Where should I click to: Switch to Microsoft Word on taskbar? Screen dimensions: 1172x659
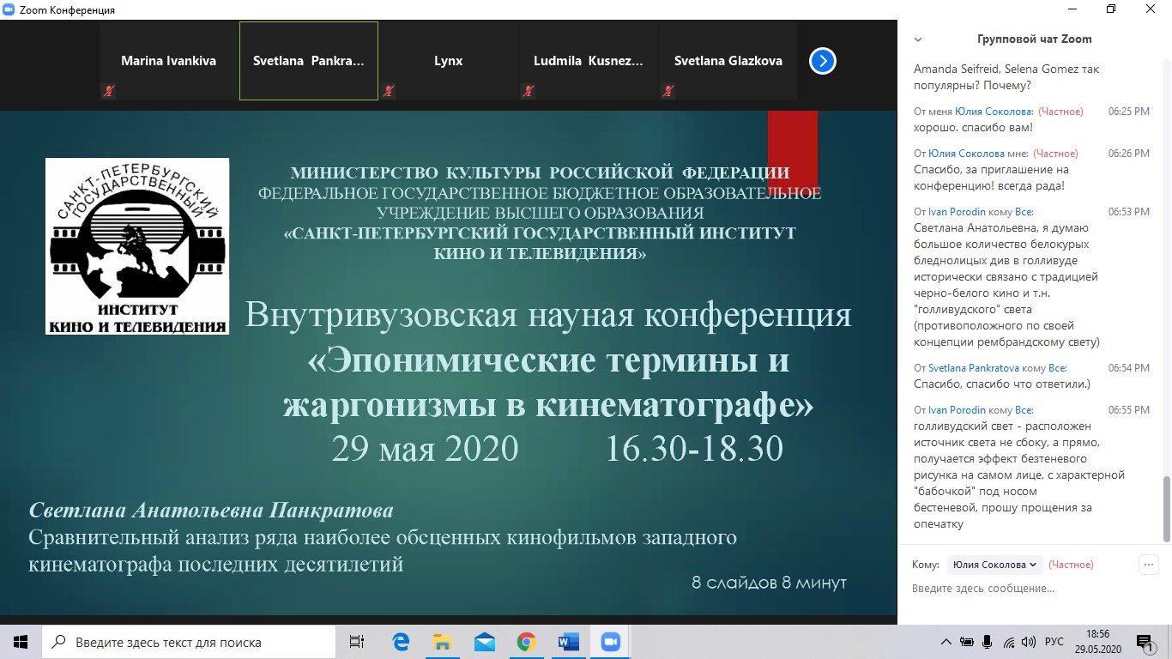[568, 642]
